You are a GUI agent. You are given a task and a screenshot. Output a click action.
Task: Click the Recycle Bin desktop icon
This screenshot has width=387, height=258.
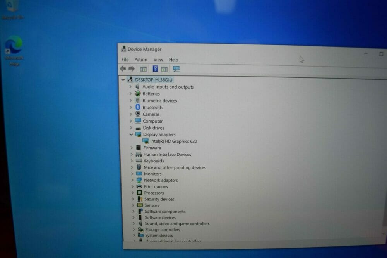[x=12, y=9]
